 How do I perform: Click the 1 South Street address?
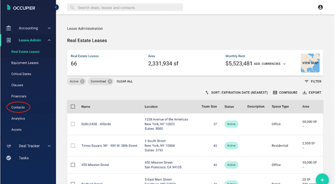155,141
